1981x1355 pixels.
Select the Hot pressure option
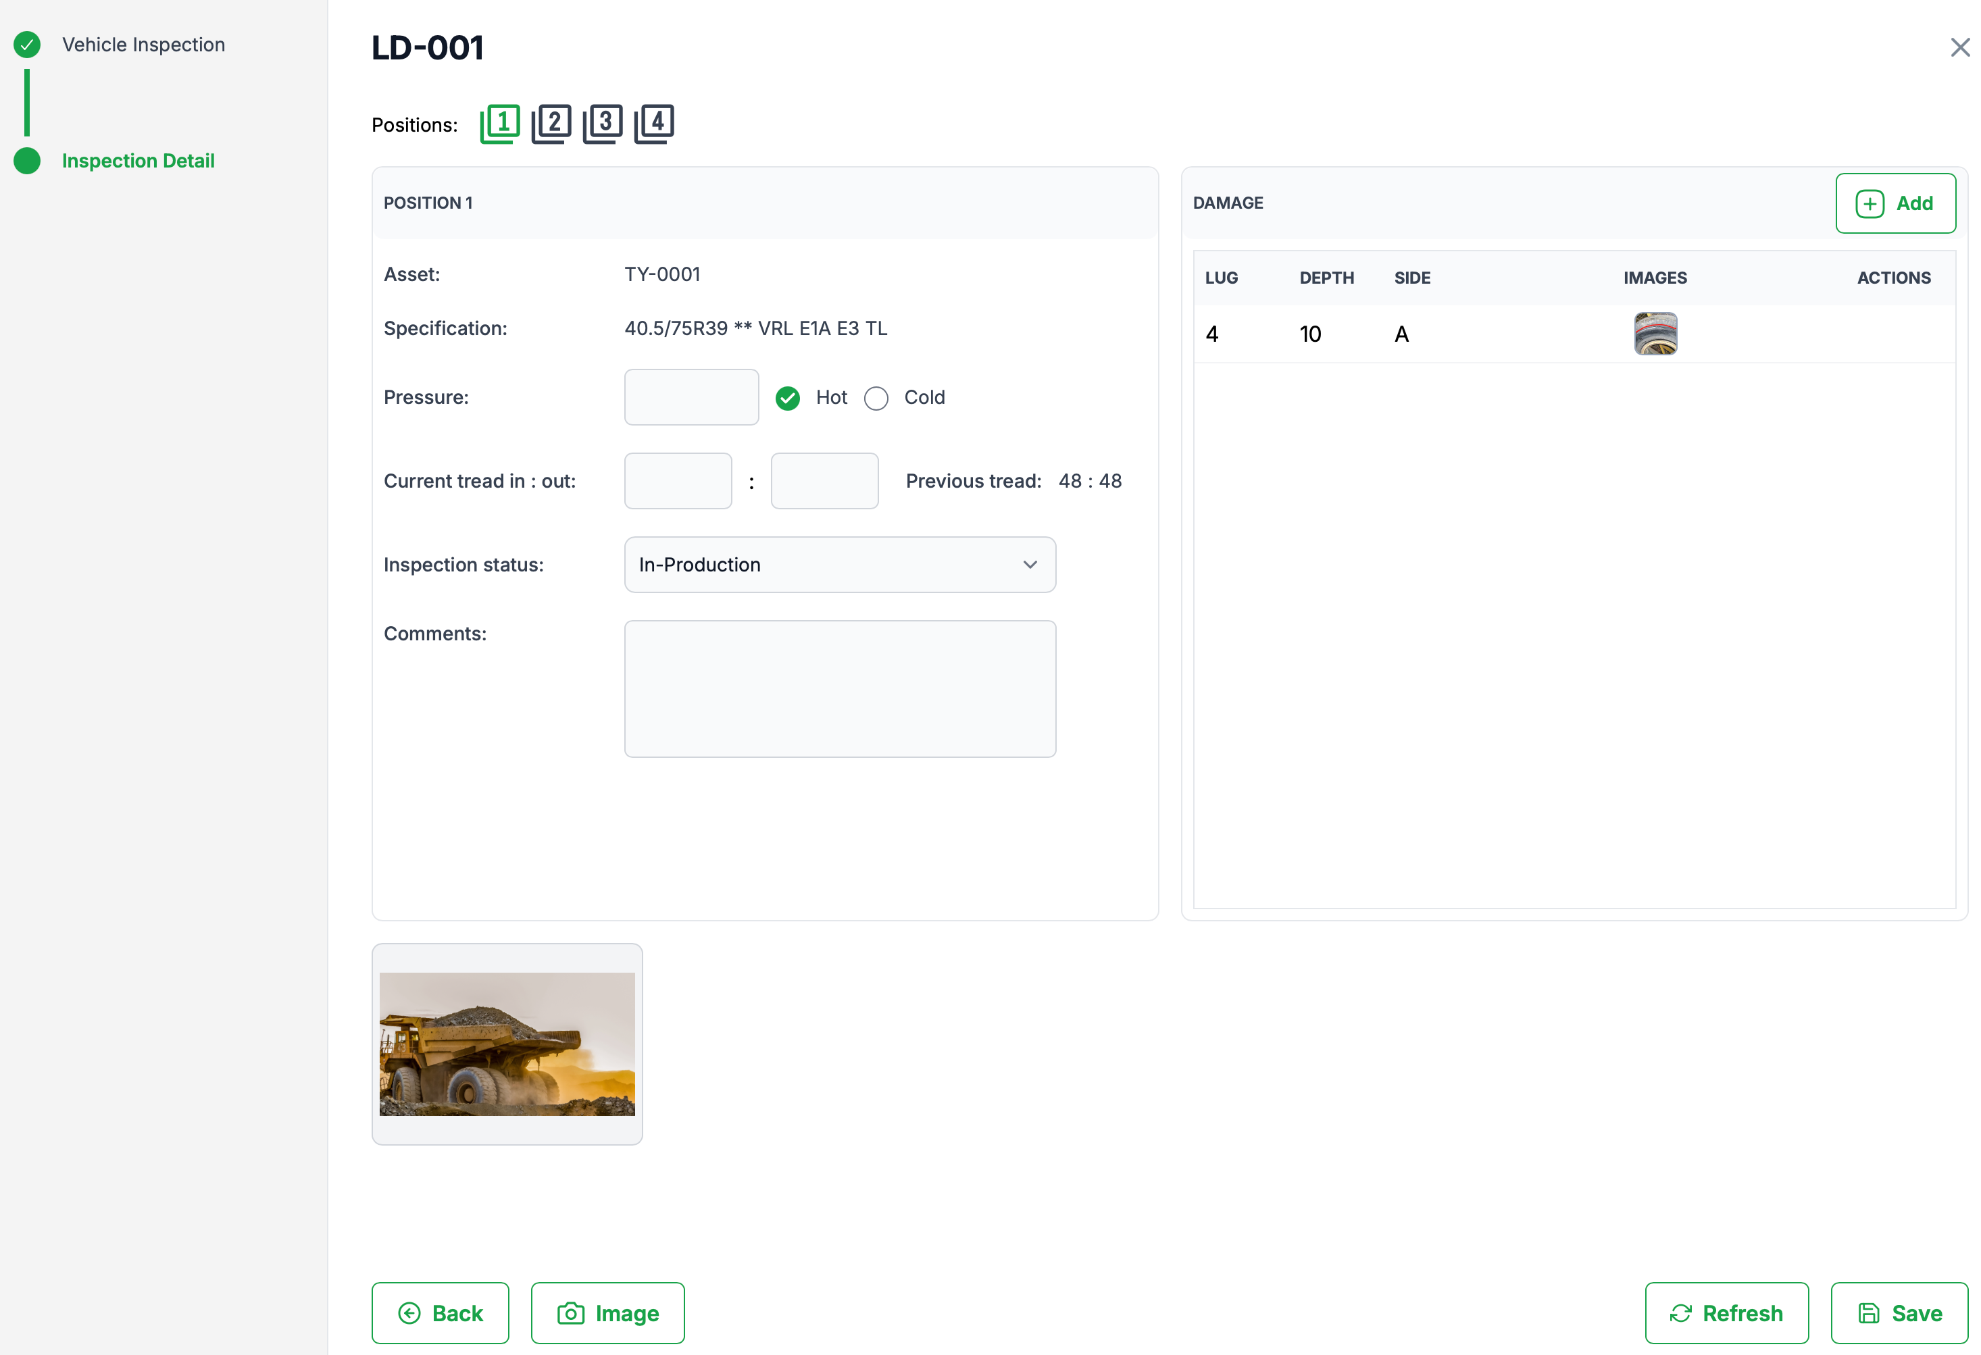788,398
